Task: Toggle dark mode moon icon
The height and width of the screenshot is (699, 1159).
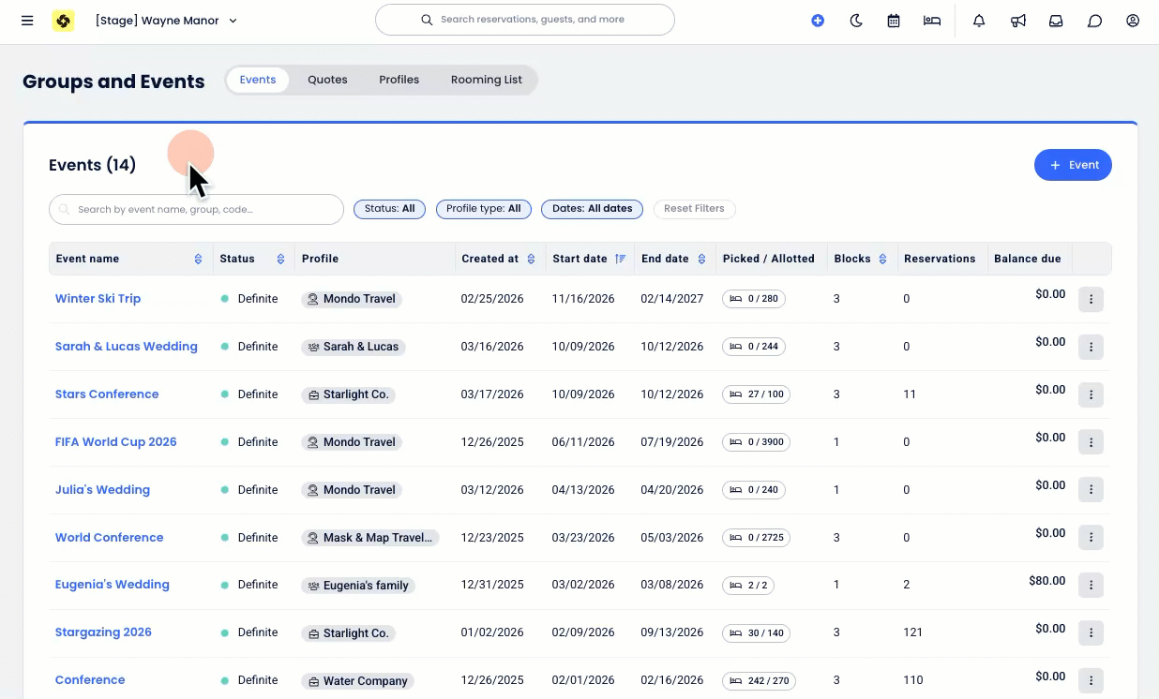Action: (x=856, y=21)
